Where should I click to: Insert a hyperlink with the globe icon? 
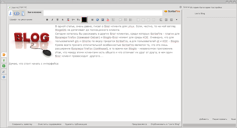click(97, 20)
